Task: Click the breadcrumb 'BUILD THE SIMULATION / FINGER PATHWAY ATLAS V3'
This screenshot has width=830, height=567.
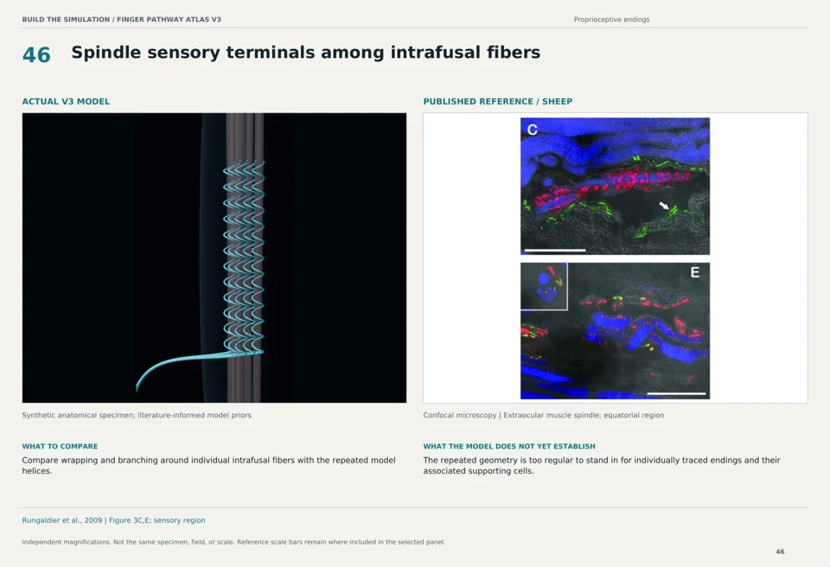Action: point(121,20)
